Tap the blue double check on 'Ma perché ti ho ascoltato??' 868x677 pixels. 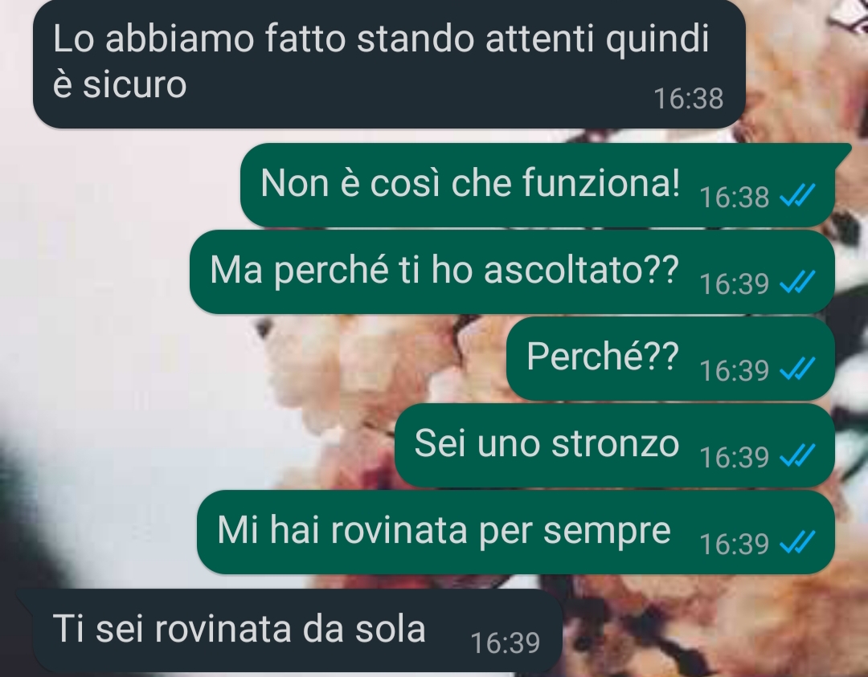(798, 282)
